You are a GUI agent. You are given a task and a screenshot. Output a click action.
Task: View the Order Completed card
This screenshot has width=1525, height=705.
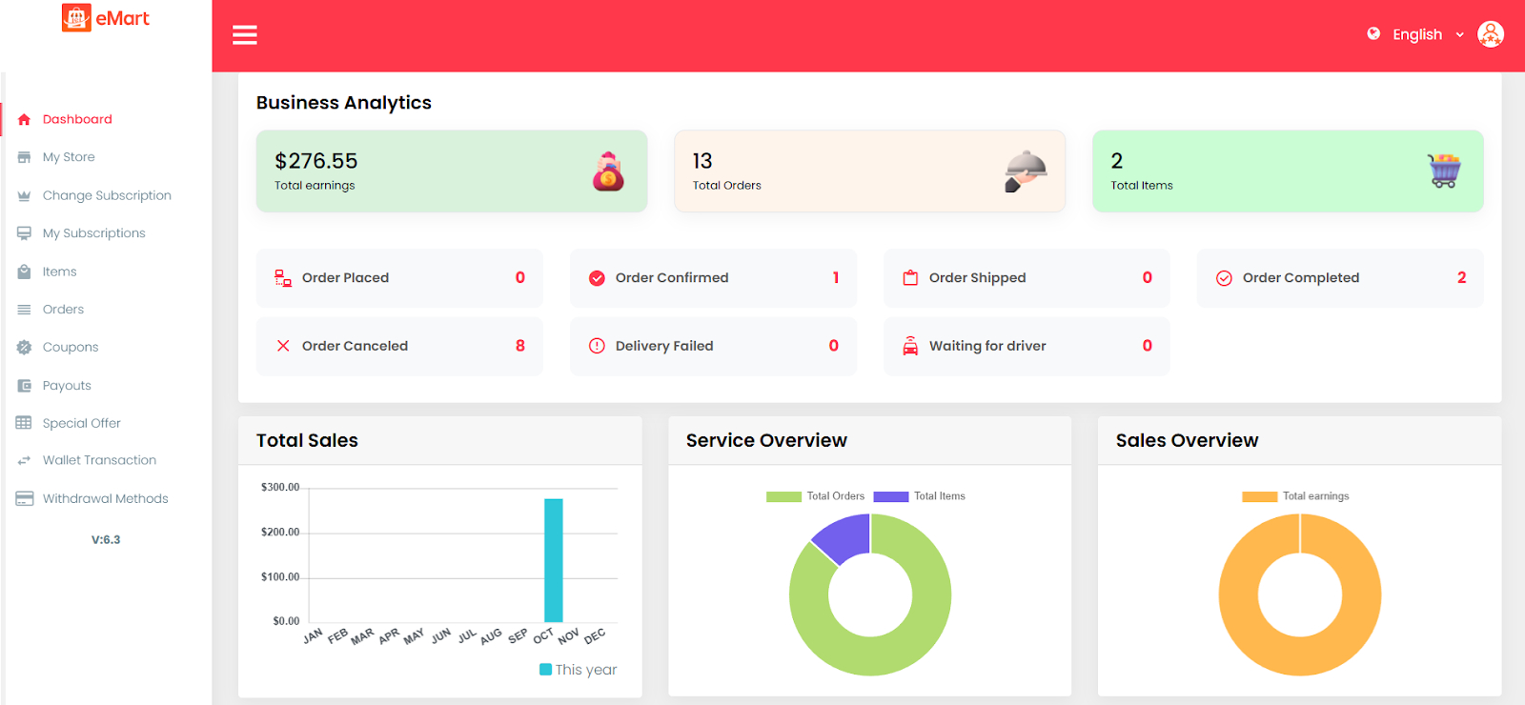click(x=1339, y=278)
